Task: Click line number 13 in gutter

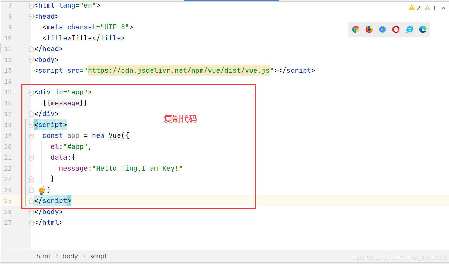Action: 8,70
